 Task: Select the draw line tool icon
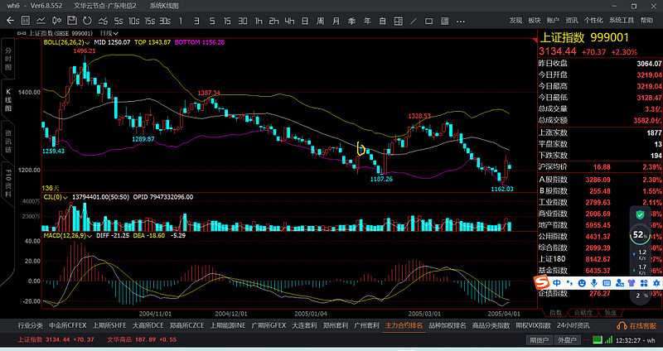[x=413, y=21]
